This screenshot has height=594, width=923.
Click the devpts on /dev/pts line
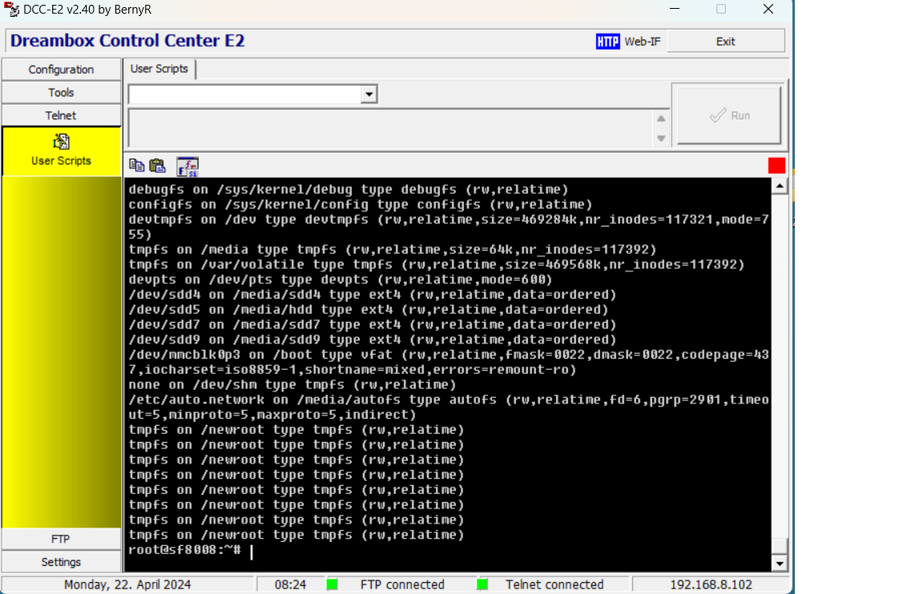coord(341,279)
